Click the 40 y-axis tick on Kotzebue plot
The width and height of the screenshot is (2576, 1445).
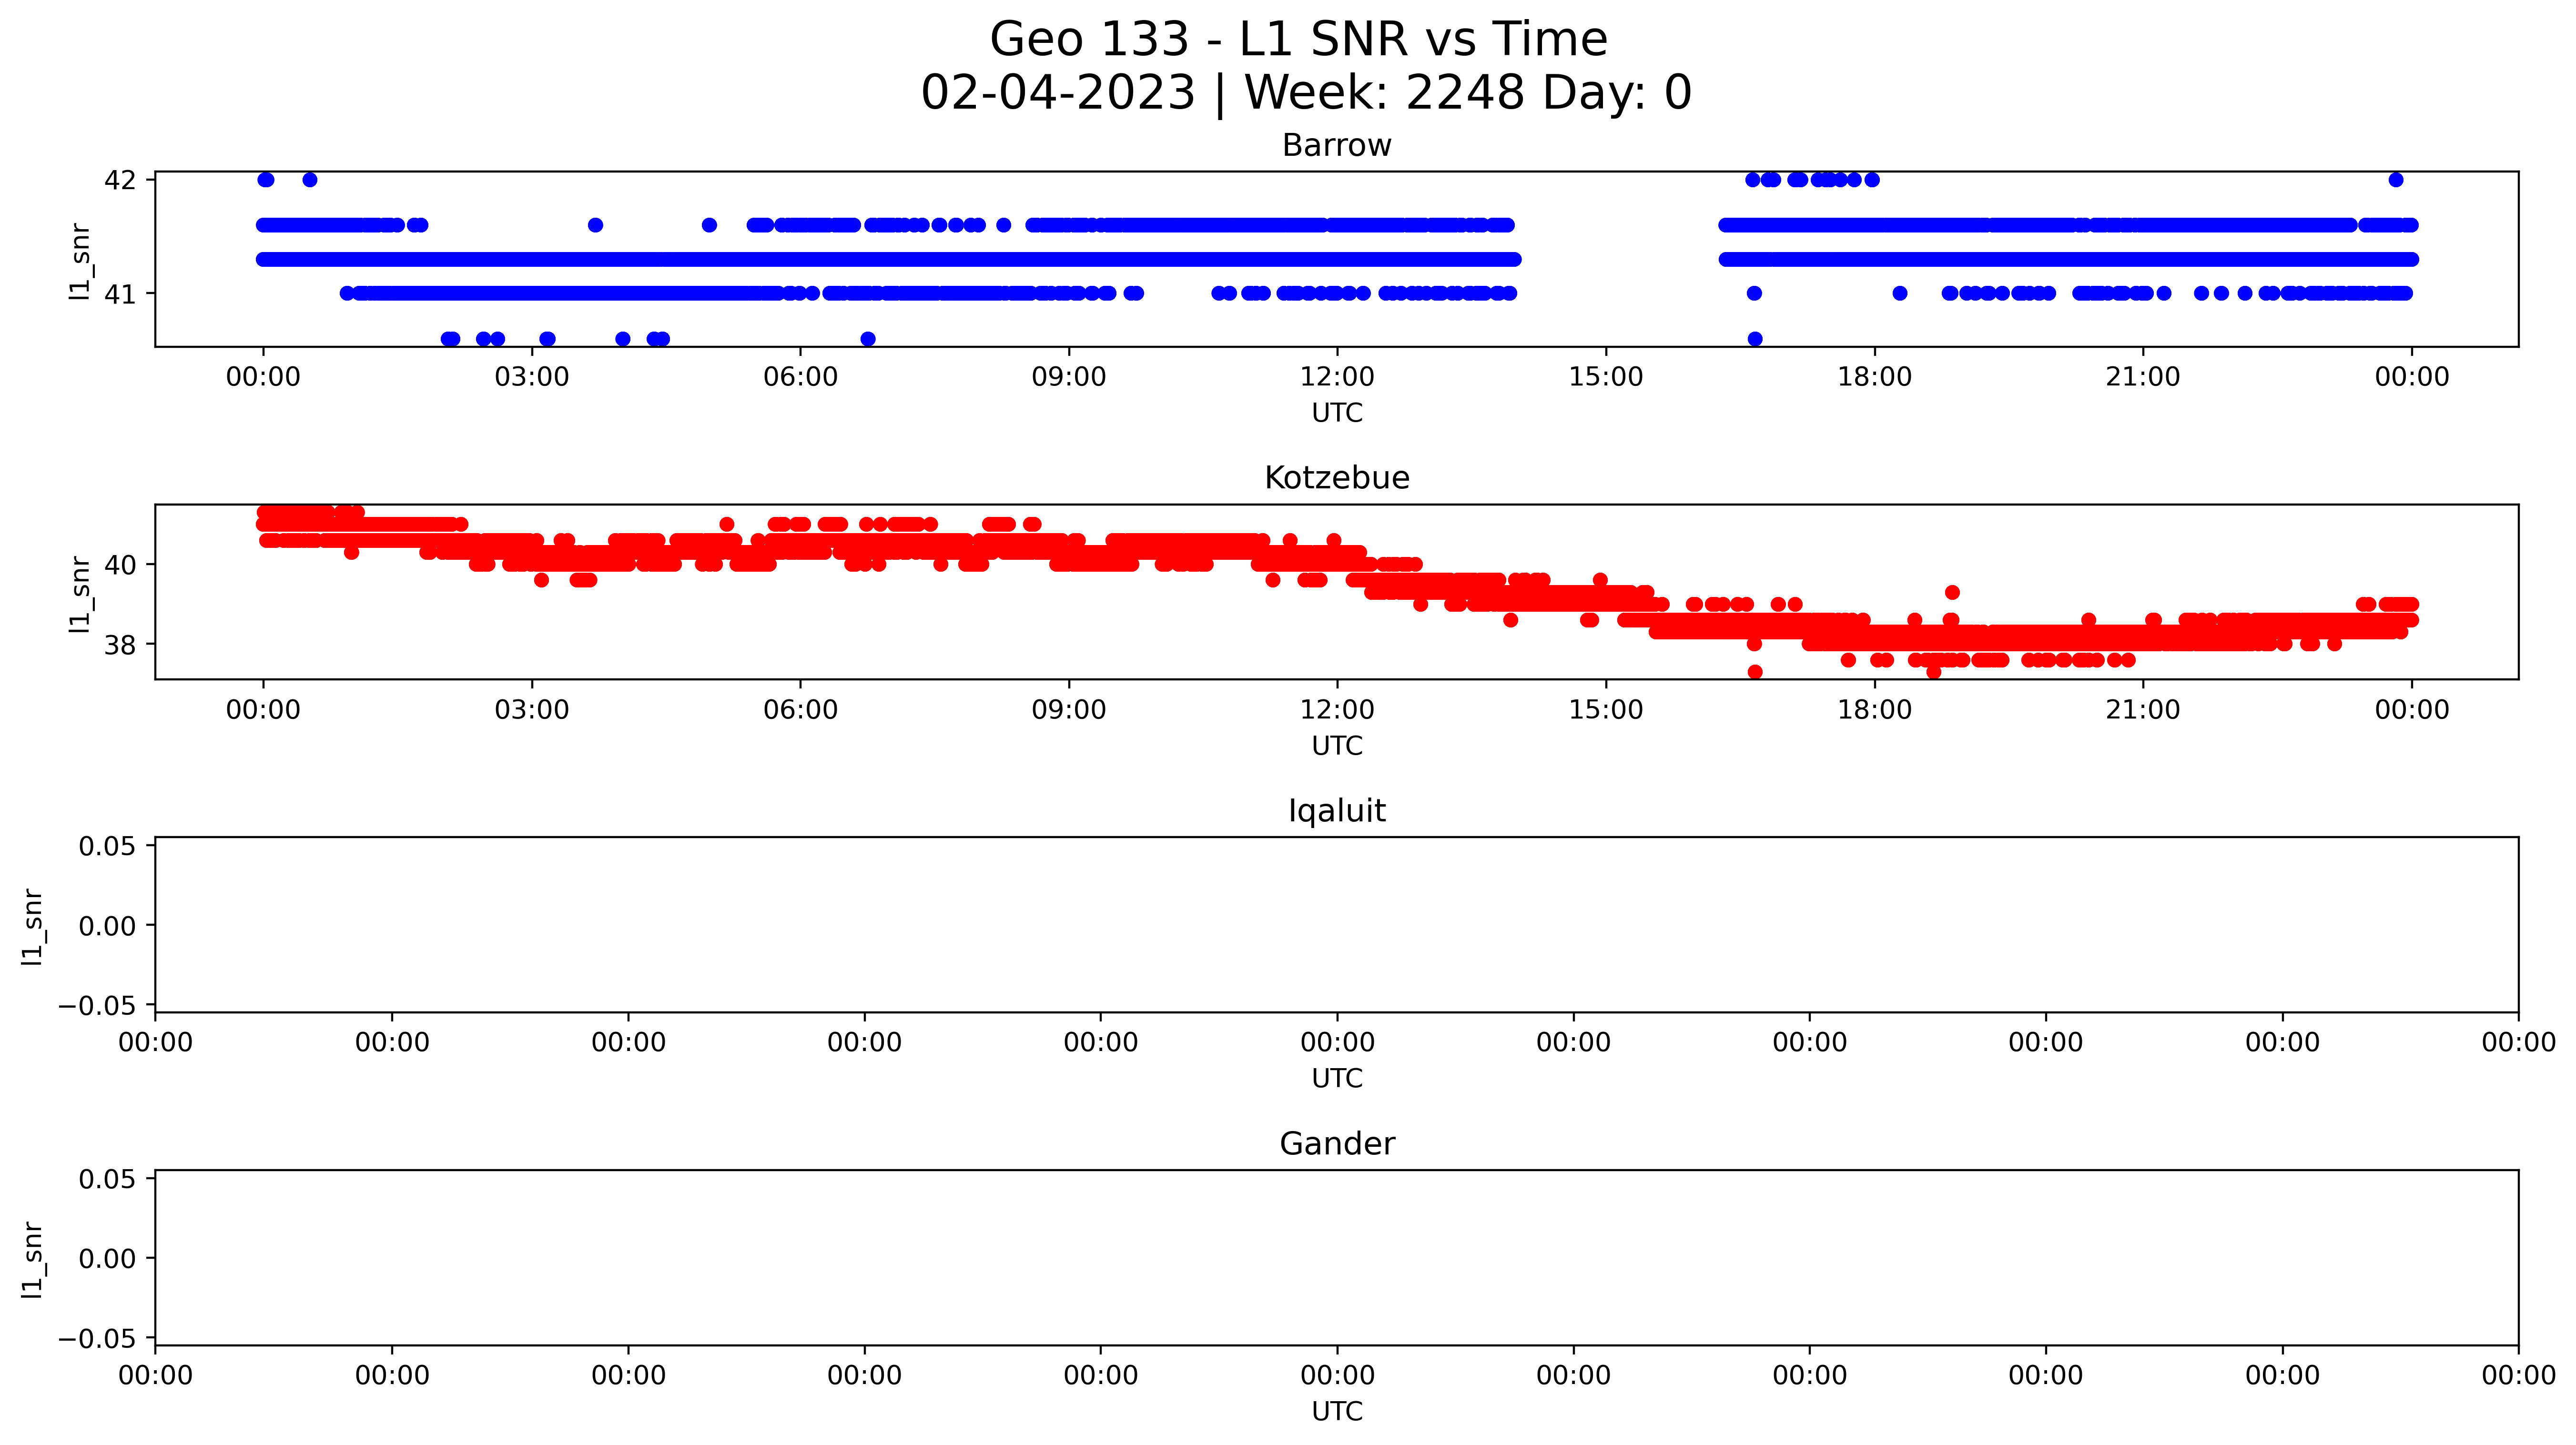120,565
